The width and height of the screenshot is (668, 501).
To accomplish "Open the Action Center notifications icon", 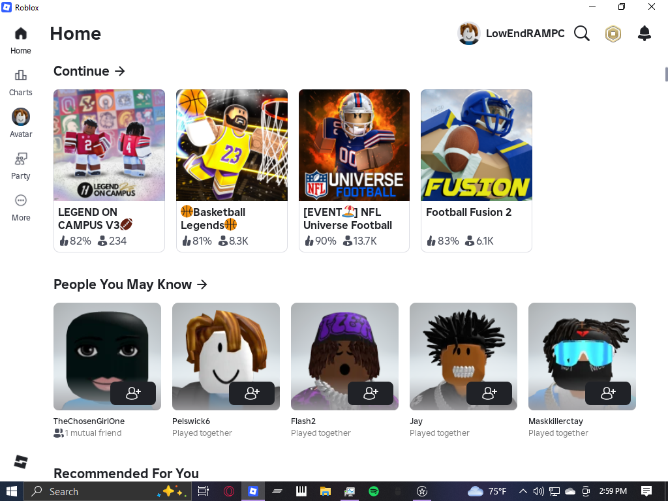I will [x=646, y=491].
